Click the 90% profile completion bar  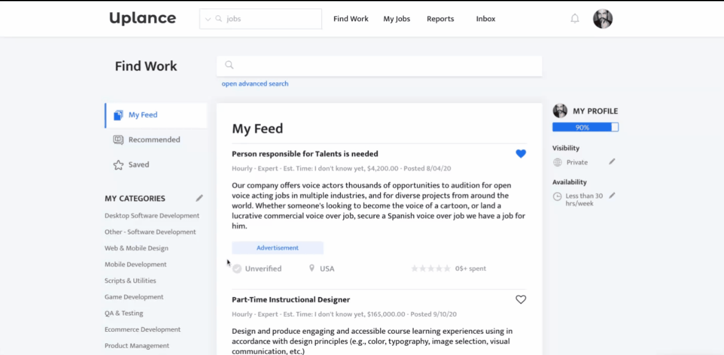pyautogui.click(x=585, y=127)
